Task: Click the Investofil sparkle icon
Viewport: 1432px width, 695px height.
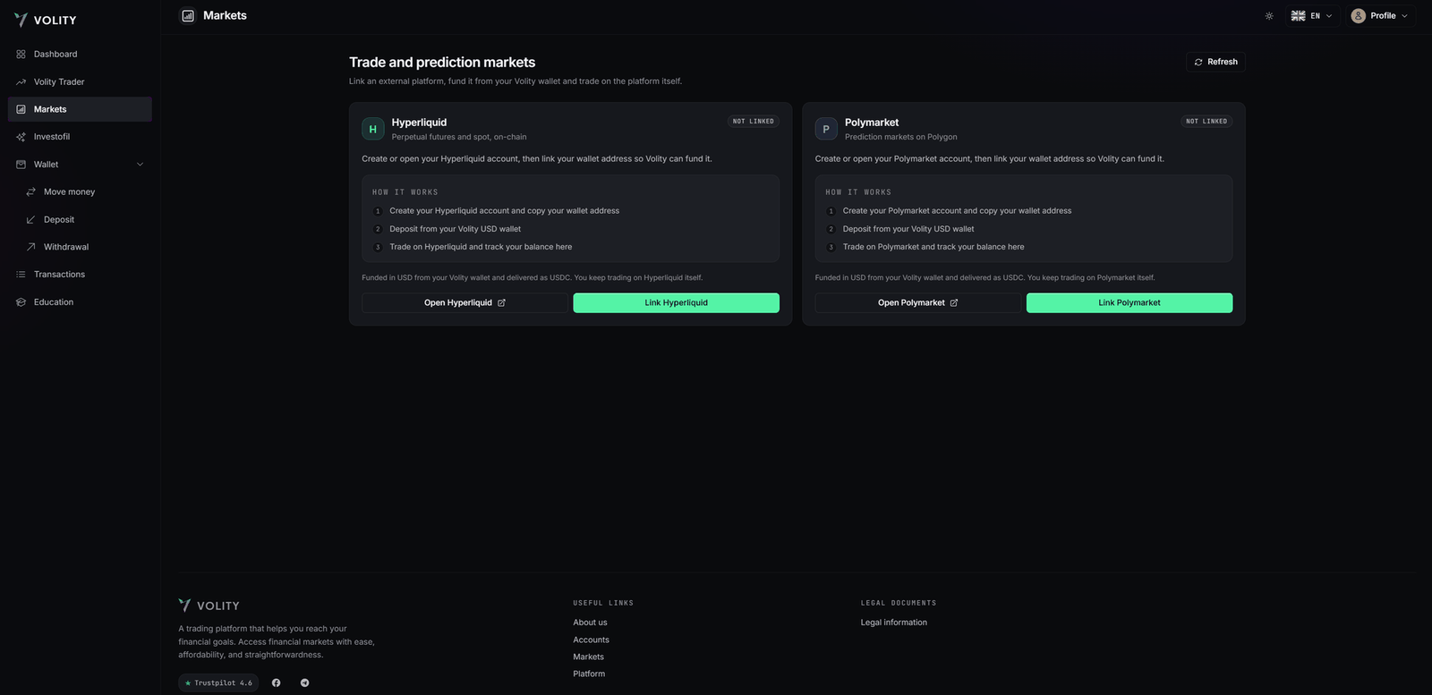Action: [x=21, y=137]
